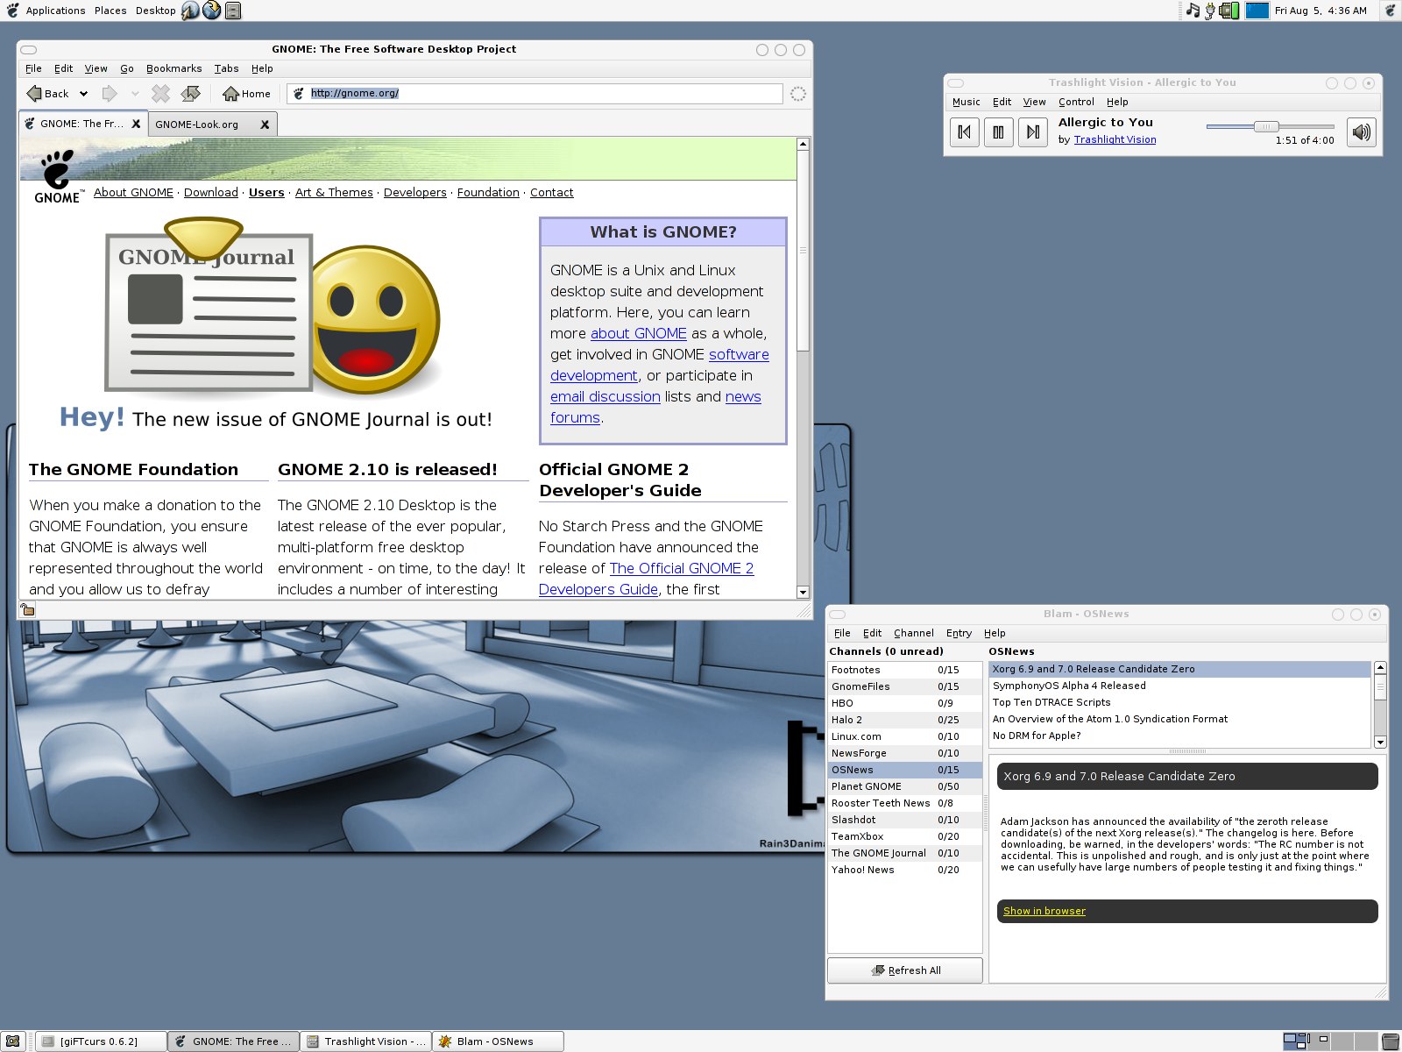This screenshot has height=1052, width=1402.
Task: Click the GNOME foot favicon in address bar
Action: pyautogui.click(x=298, y=93)
